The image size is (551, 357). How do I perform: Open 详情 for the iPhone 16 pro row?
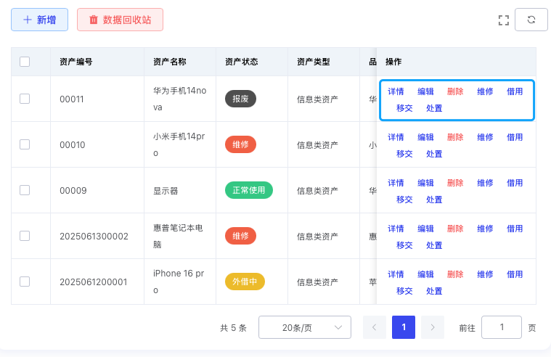pos(396,274)
